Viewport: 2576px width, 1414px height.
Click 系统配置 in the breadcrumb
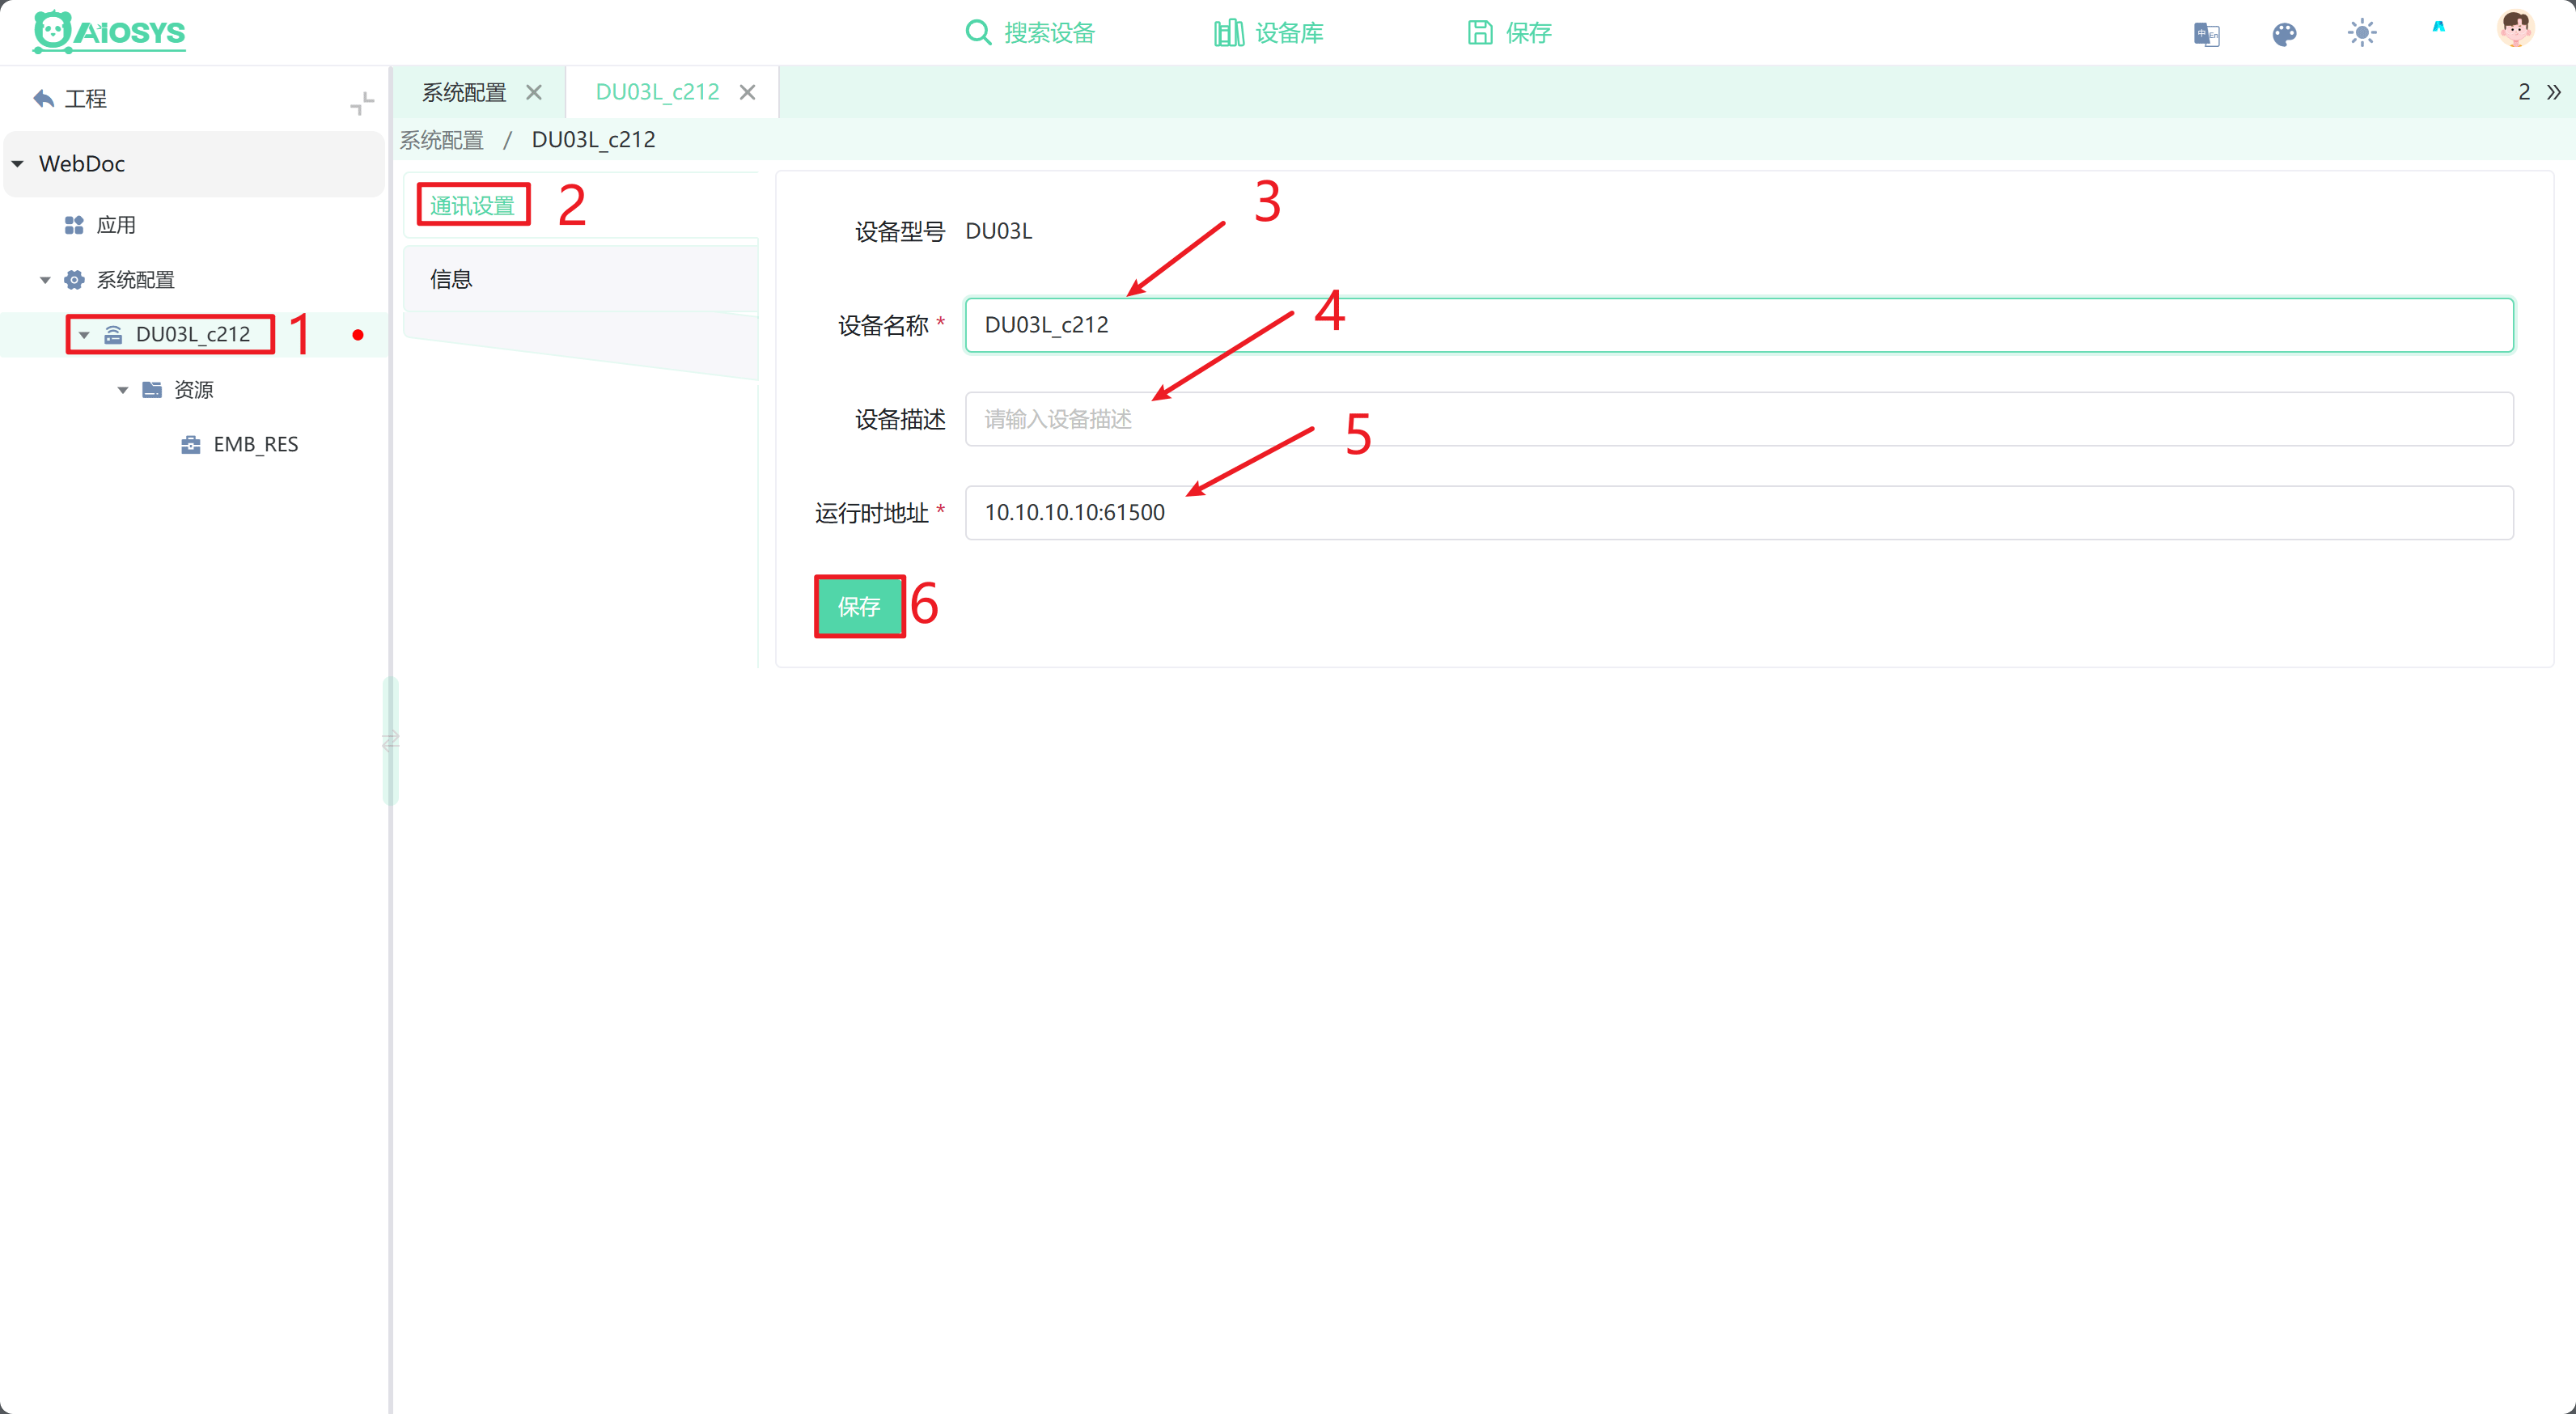(x=442, y=140)
